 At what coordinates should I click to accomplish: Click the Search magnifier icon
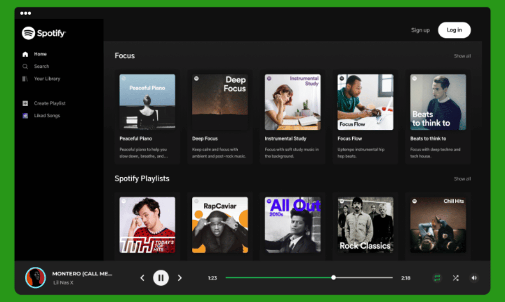25,66
